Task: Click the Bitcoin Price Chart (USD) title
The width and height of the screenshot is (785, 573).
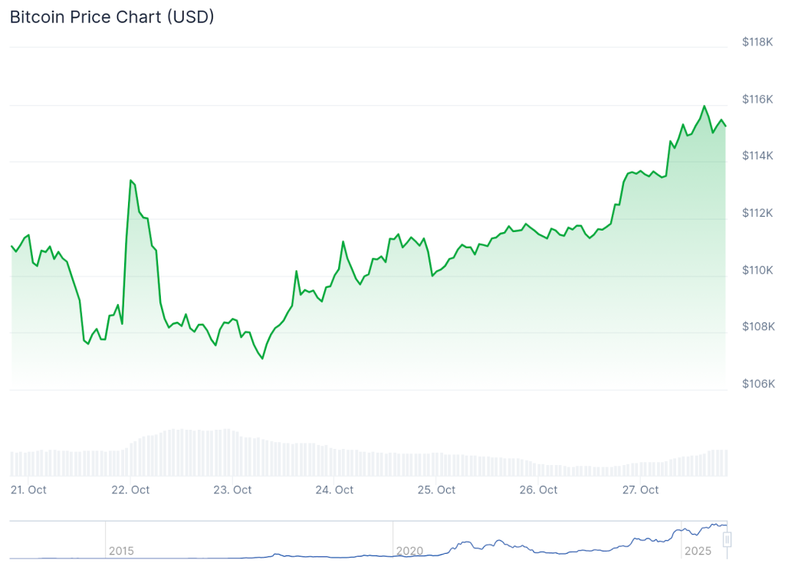Action: coord(112,17)
